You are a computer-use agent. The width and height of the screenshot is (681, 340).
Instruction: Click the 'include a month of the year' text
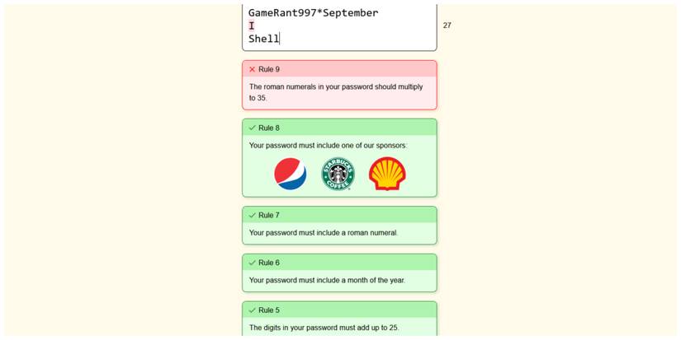point(327,280)
